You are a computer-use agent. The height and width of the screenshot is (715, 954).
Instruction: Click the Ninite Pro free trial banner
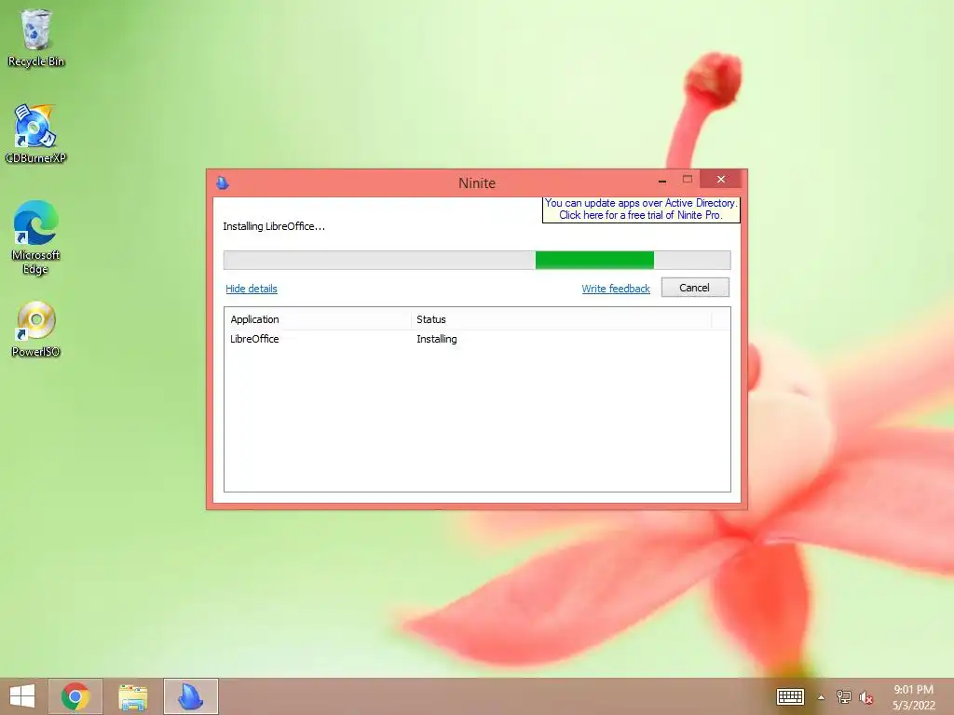641,209
